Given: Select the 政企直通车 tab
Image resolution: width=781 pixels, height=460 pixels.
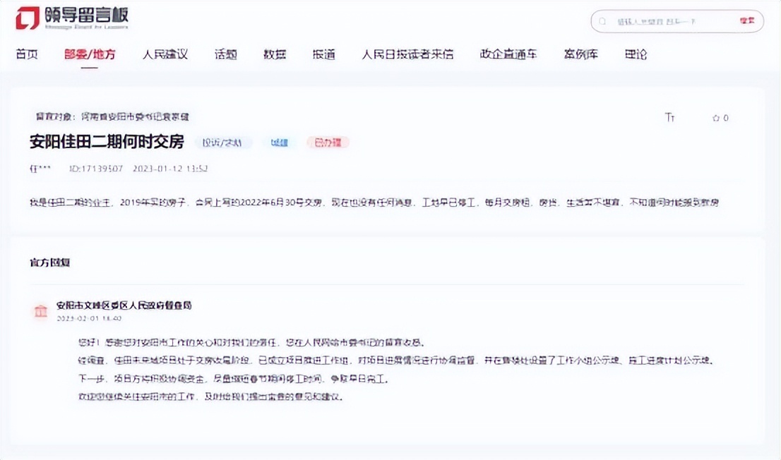Looking at the screenshot, I should 508,54.
